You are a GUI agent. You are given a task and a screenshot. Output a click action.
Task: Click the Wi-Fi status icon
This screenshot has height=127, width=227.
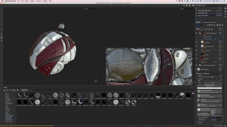pos(193,1)
